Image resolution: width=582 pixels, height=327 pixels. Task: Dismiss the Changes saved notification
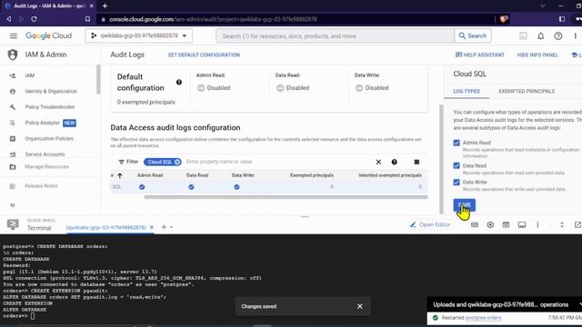tap(360, 306)
